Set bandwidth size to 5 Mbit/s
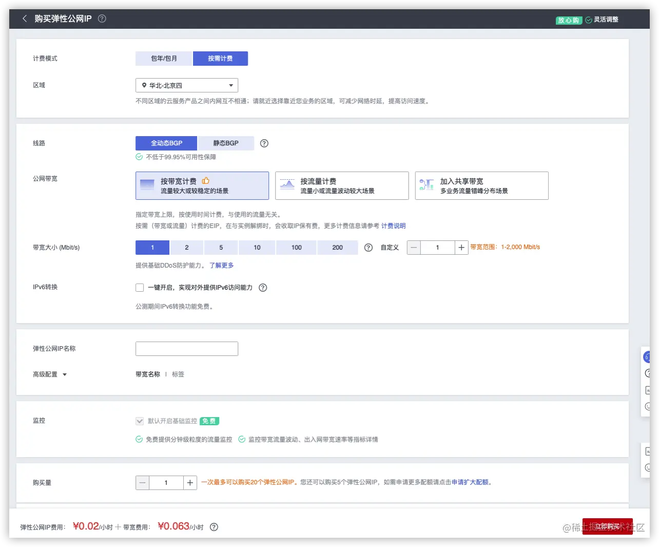The height and width of the screenshot is (547, 659). [221, 248]
